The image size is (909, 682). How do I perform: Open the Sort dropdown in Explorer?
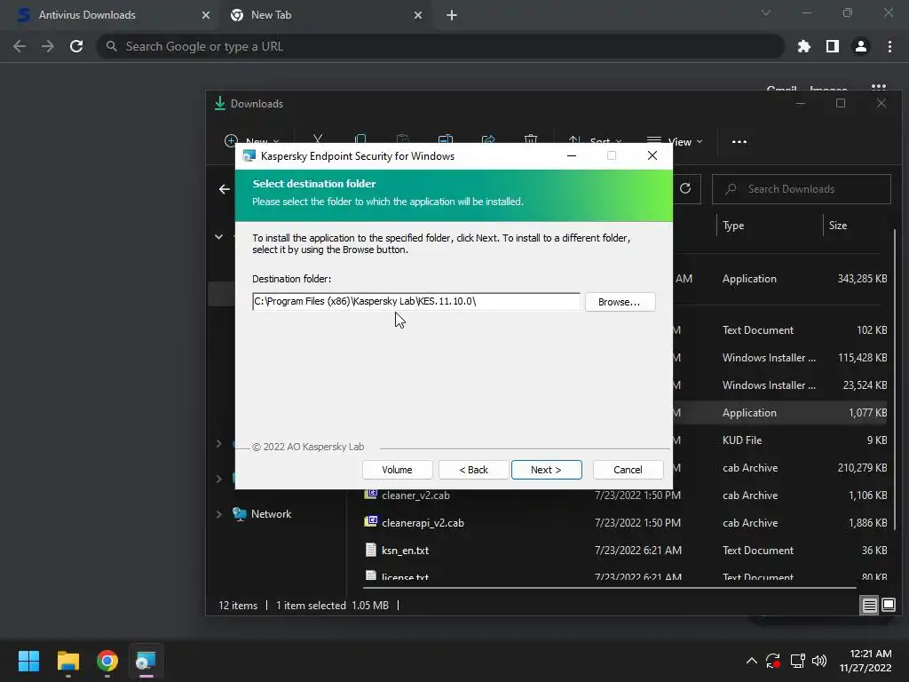click(x=595, y=141)
